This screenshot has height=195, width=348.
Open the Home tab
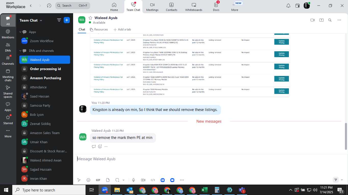pyautogui.click(x=114, y=7)
